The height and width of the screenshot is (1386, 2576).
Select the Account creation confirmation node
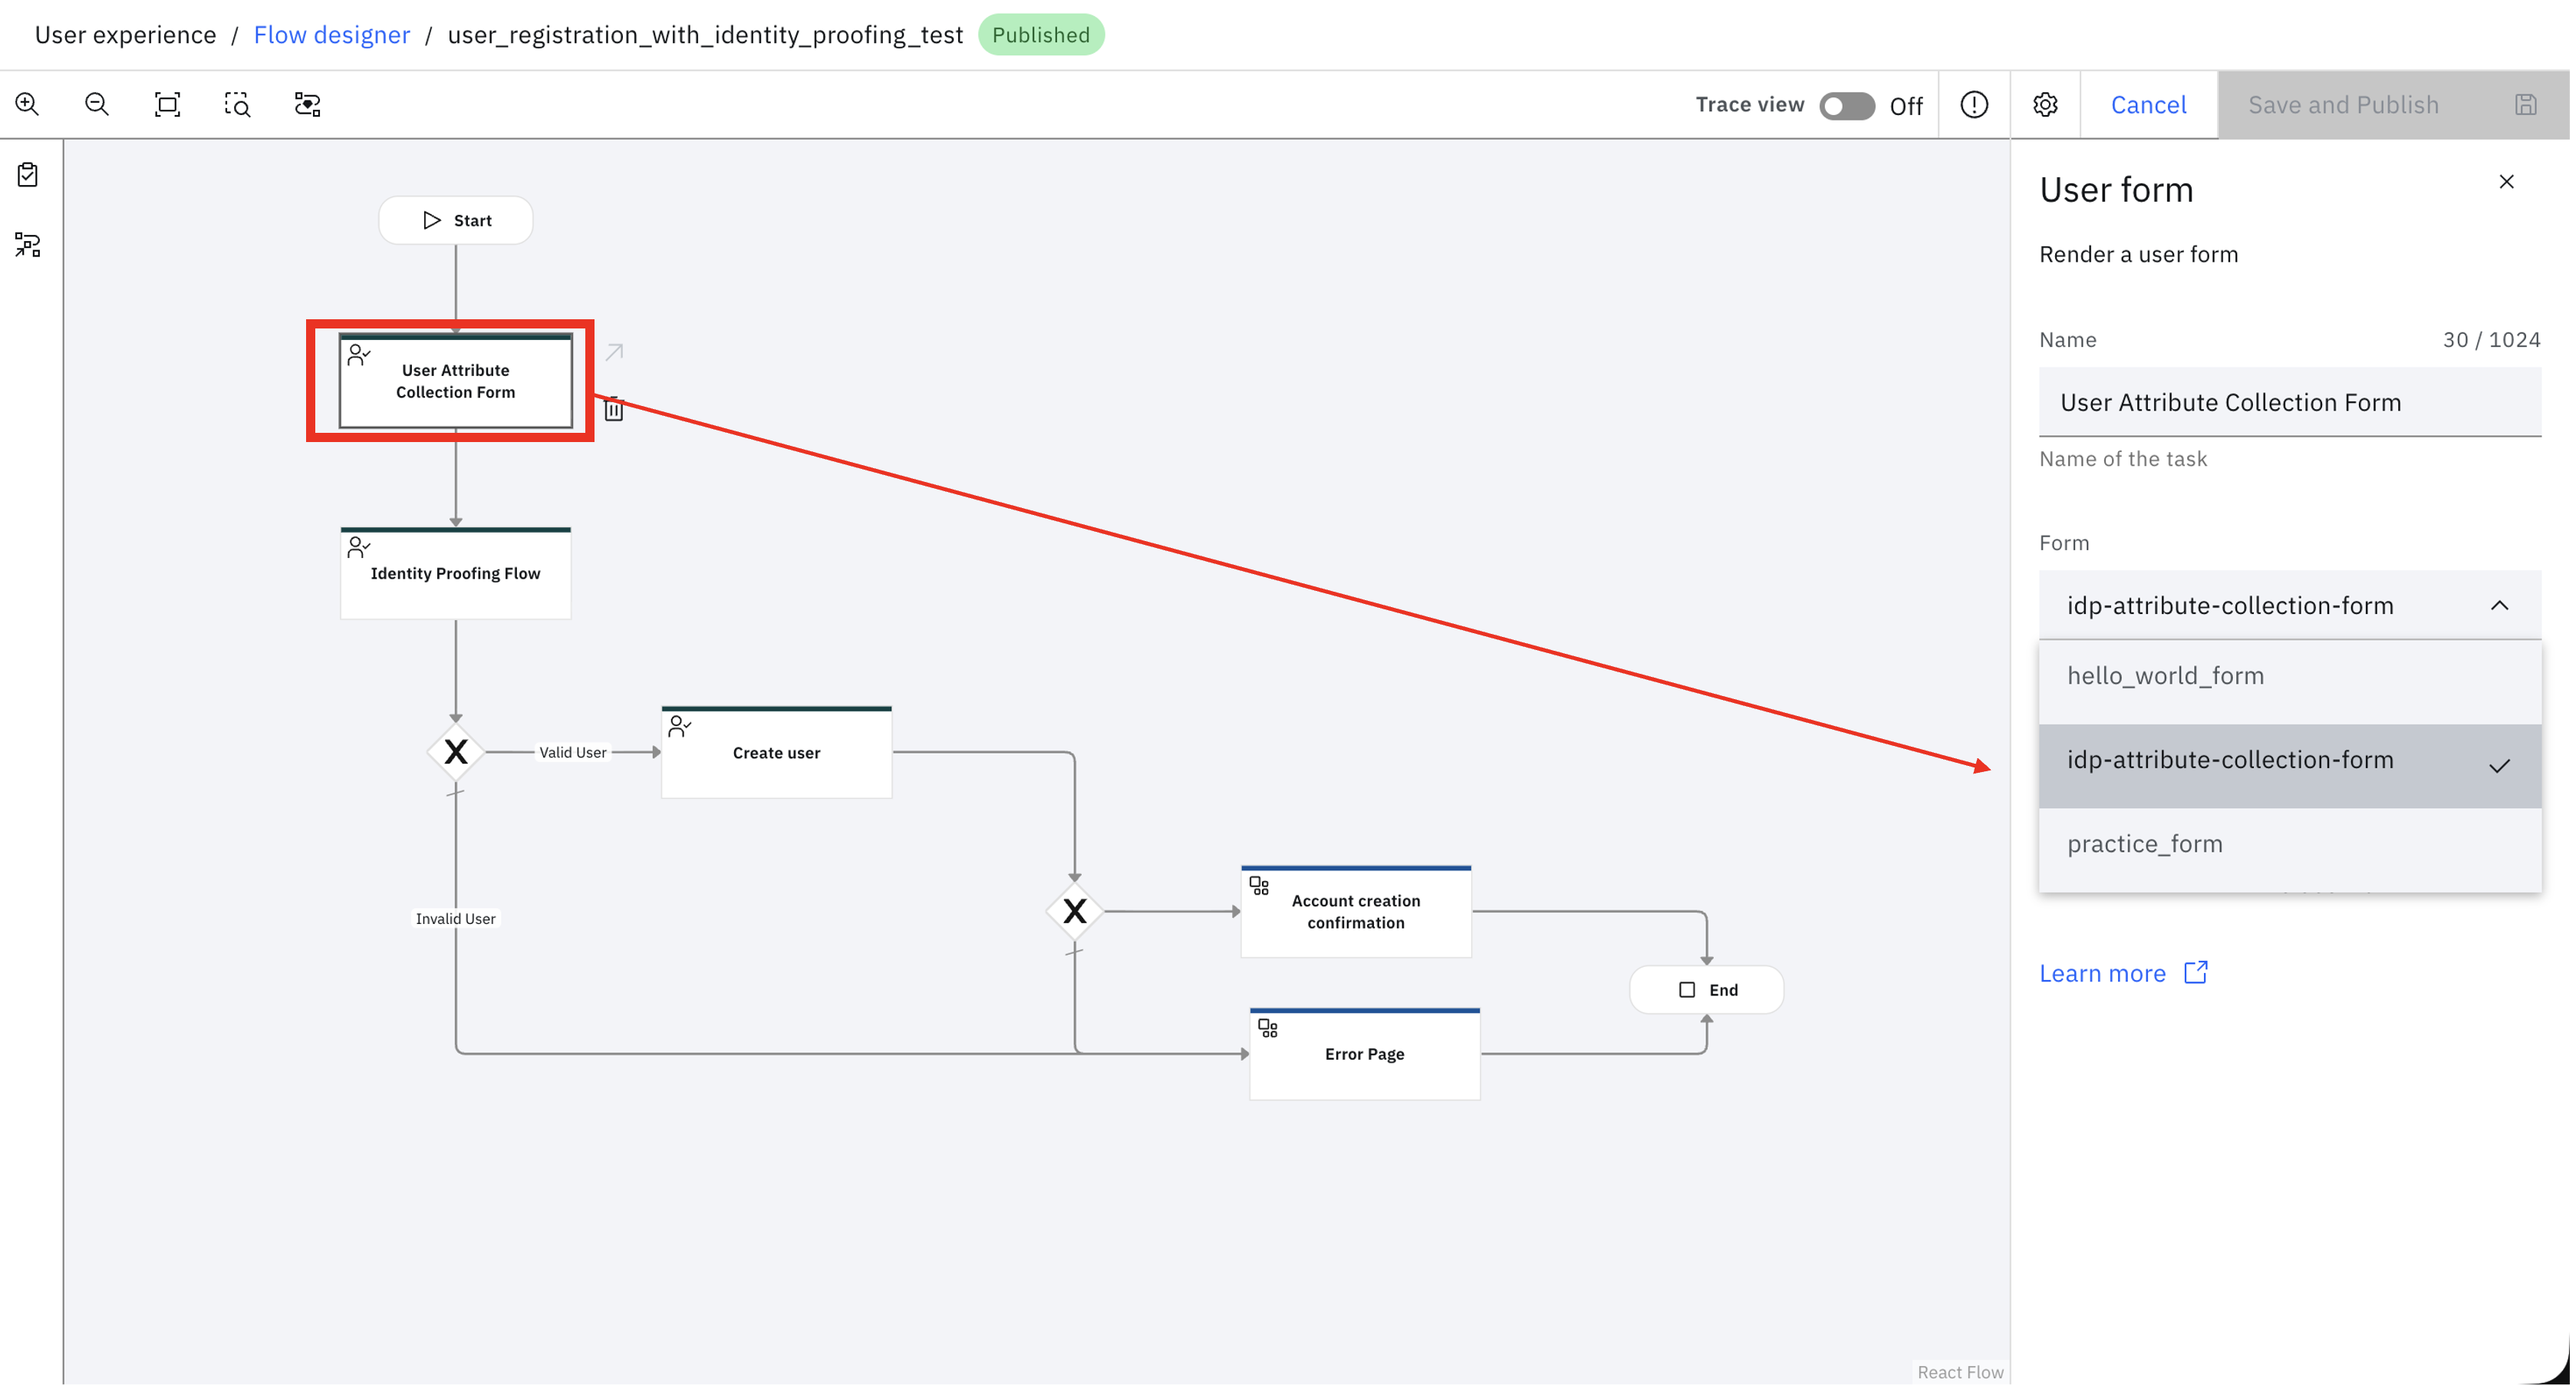1356,911
